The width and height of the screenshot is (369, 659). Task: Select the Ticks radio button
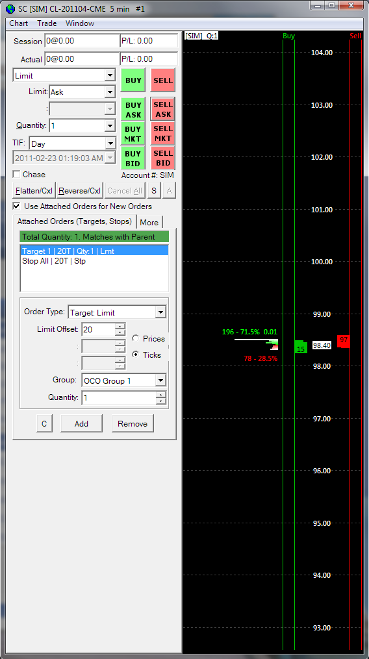(x=136, y=354)
